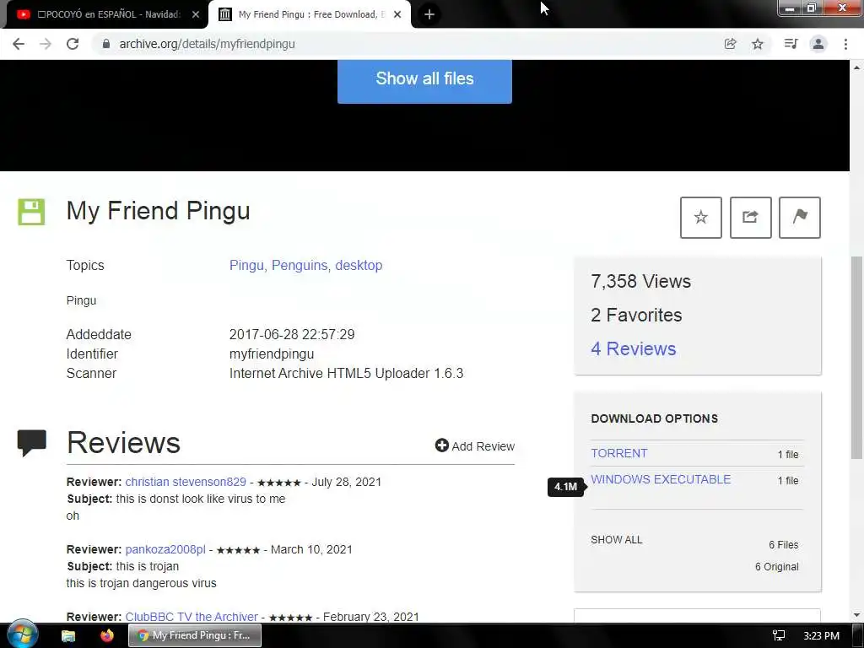Click the address bar URL

[208, 44]
